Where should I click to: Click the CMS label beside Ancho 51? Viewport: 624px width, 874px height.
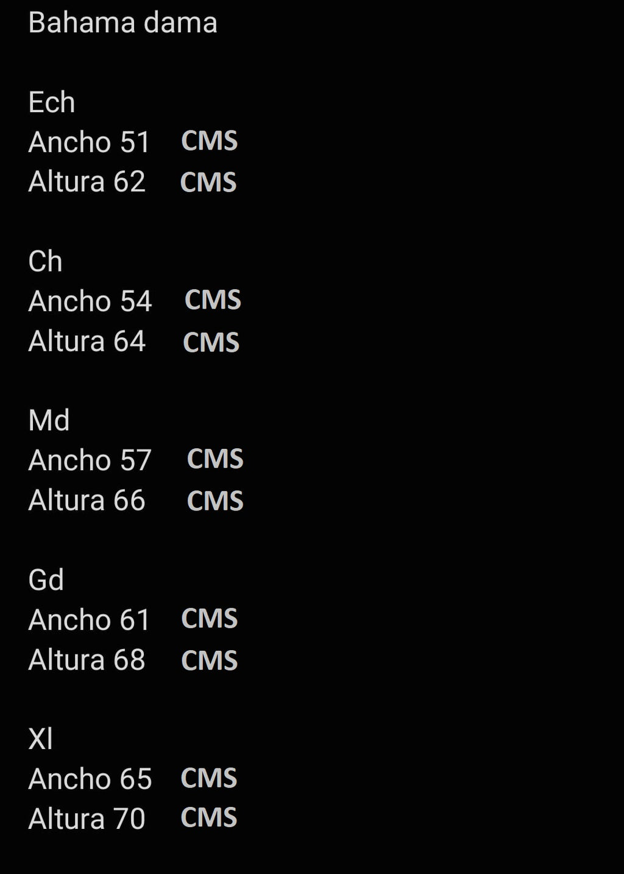[209, 141]
